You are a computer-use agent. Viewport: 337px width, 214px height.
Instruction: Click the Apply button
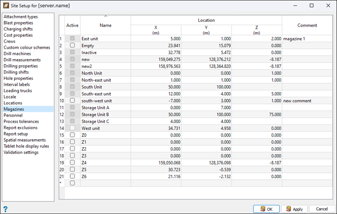[294, 209]
